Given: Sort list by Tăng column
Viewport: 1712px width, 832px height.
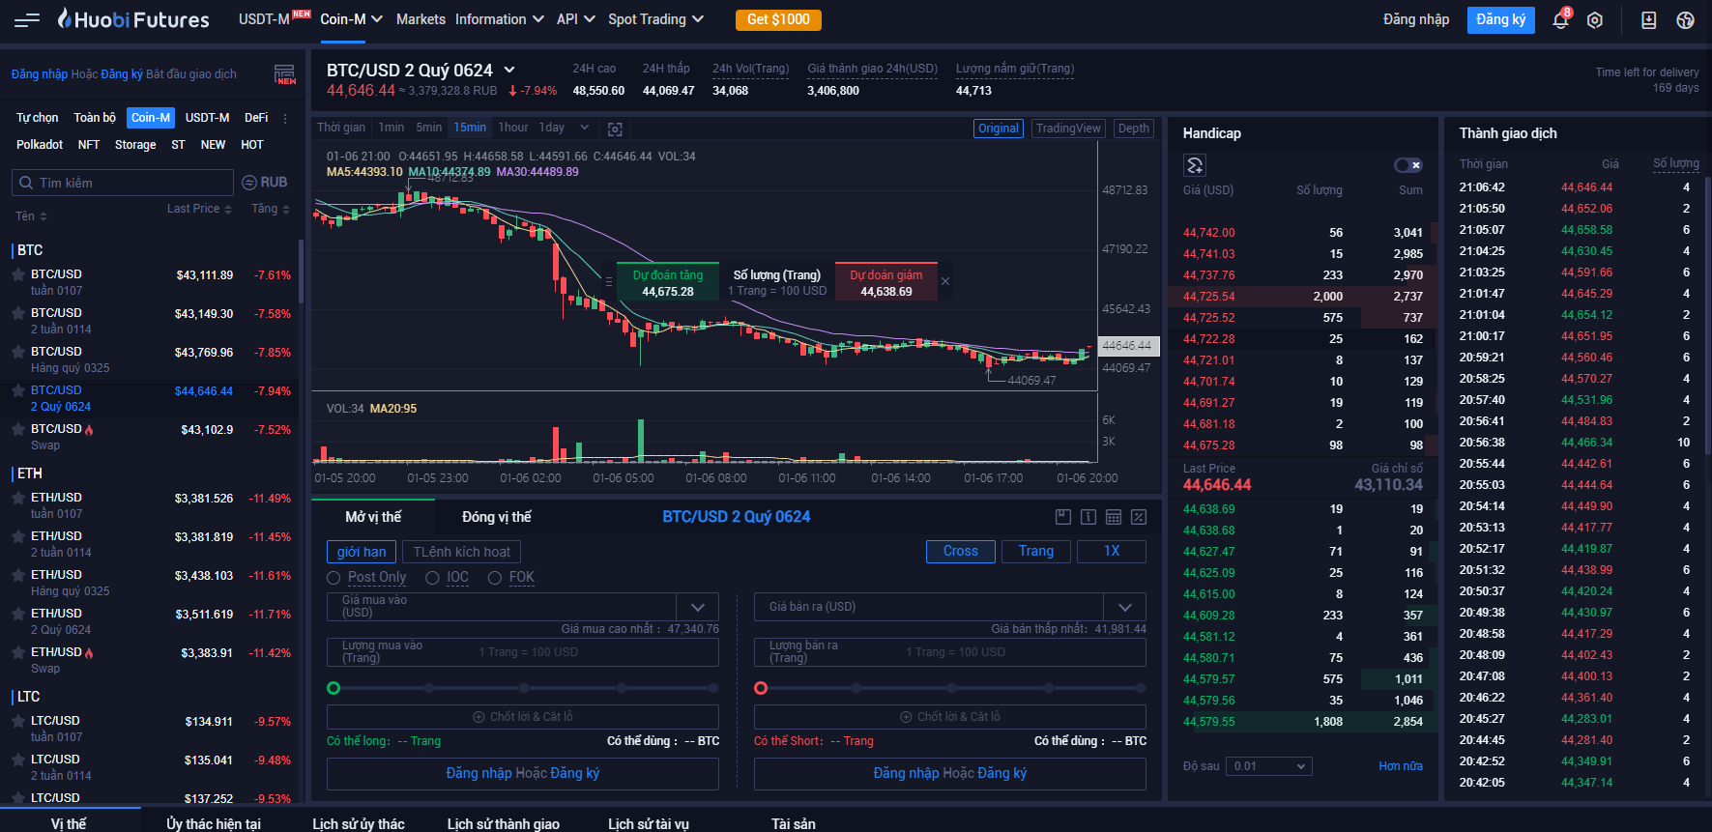Looking at the screenshot, I should tap(271, 209).
